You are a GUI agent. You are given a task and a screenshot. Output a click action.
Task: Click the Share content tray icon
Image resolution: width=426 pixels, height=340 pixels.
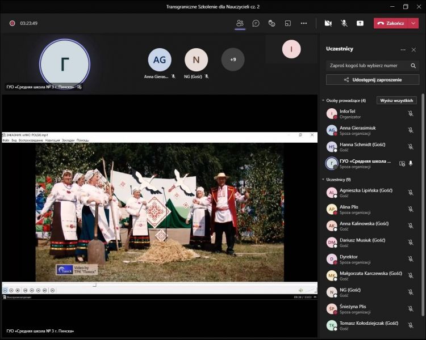point(360,23)
